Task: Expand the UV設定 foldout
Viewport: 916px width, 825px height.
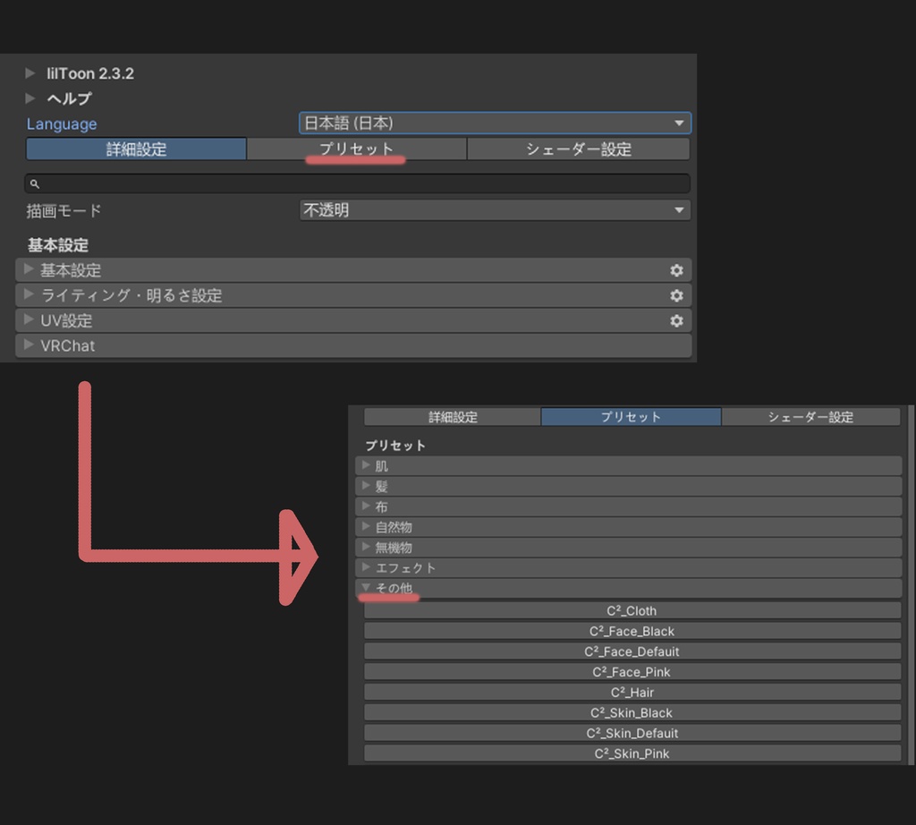Action: pos(353,320)
